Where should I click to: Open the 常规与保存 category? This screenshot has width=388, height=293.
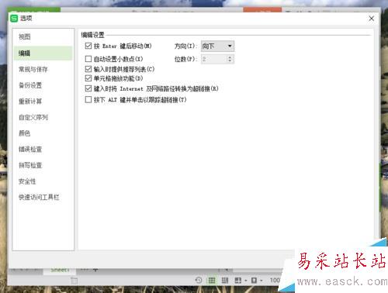click(33, 69)
